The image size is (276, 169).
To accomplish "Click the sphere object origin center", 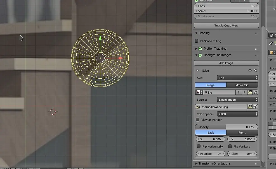I will [100, 58].
